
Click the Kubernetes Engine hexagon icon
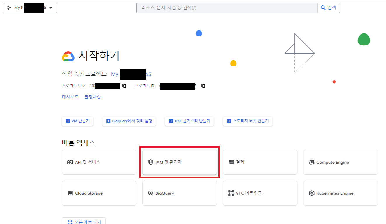coord(312,193)
